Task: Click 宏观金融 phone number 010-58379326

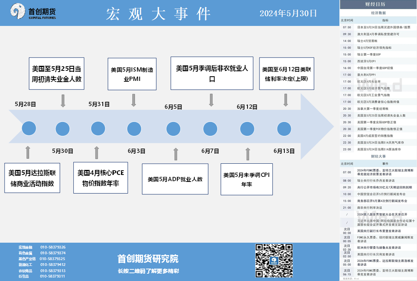Action: (53, 247)
